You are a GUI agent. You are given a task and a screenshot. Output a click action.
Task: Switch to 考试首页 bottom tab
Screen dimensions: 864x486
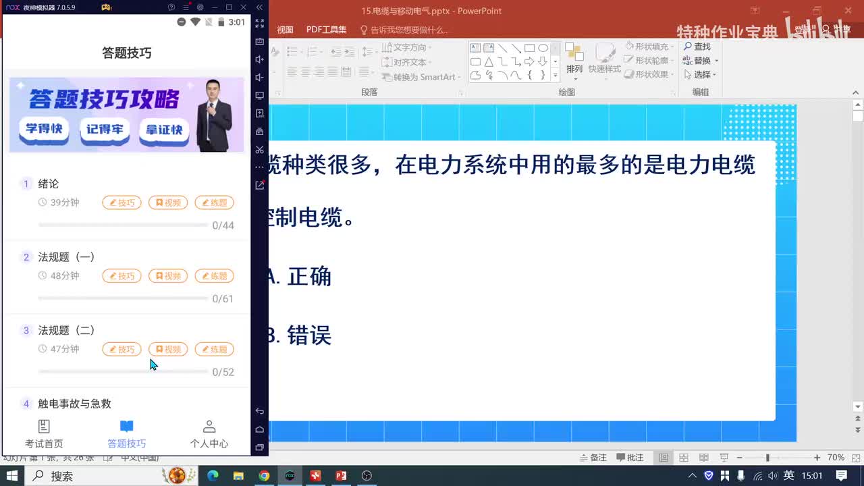[x=44, y=434]
